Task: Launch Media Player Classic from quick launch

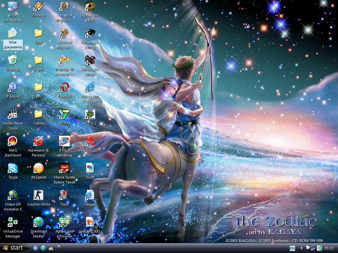Action: click(x=51, y=248)
